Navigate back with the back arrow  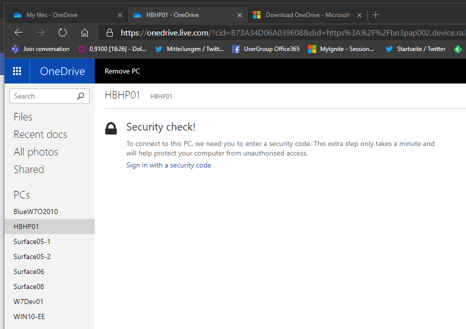point(19,33)
